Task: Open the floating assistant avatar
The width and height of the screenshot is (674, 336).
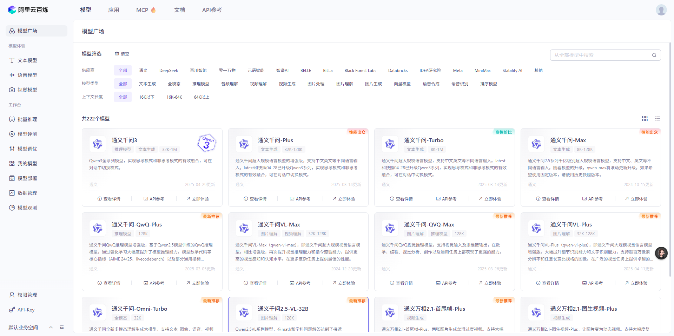Action: coord(661,253)
